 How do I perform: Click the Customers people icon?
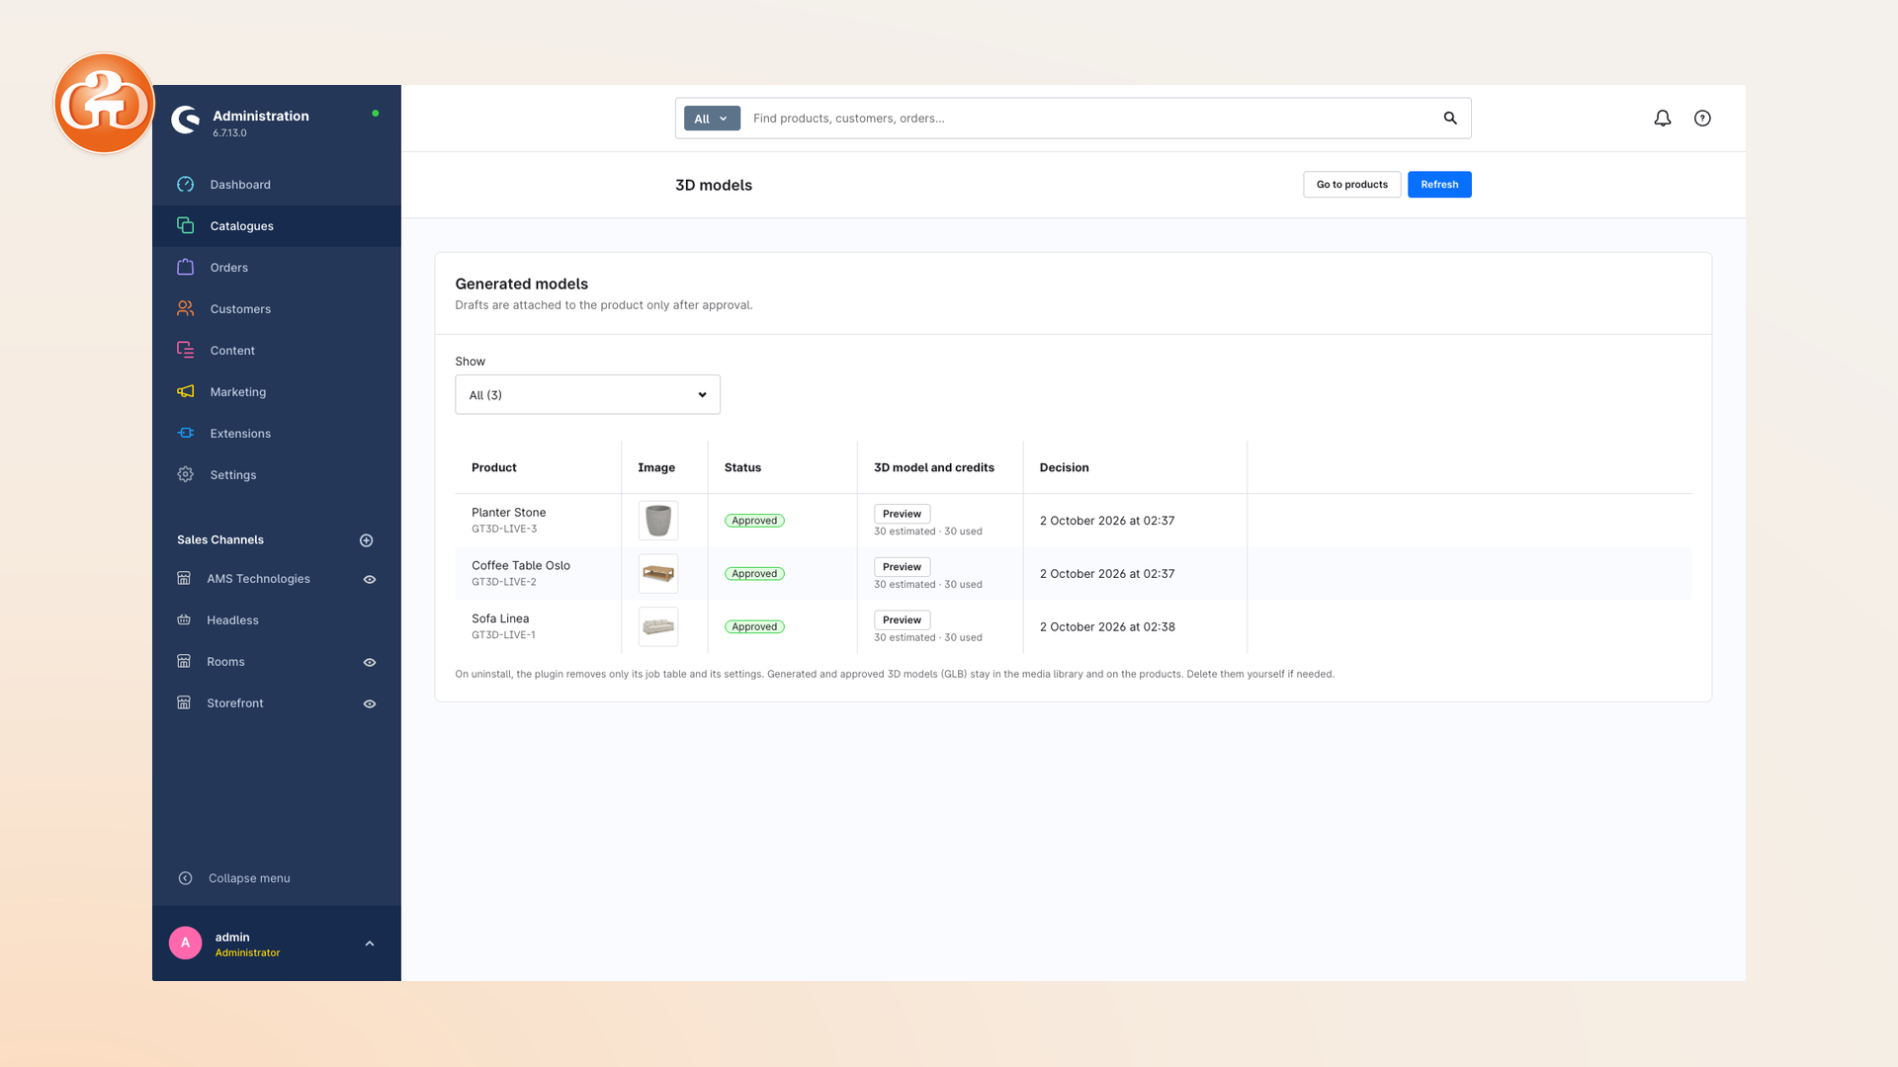tap(185, 308)
